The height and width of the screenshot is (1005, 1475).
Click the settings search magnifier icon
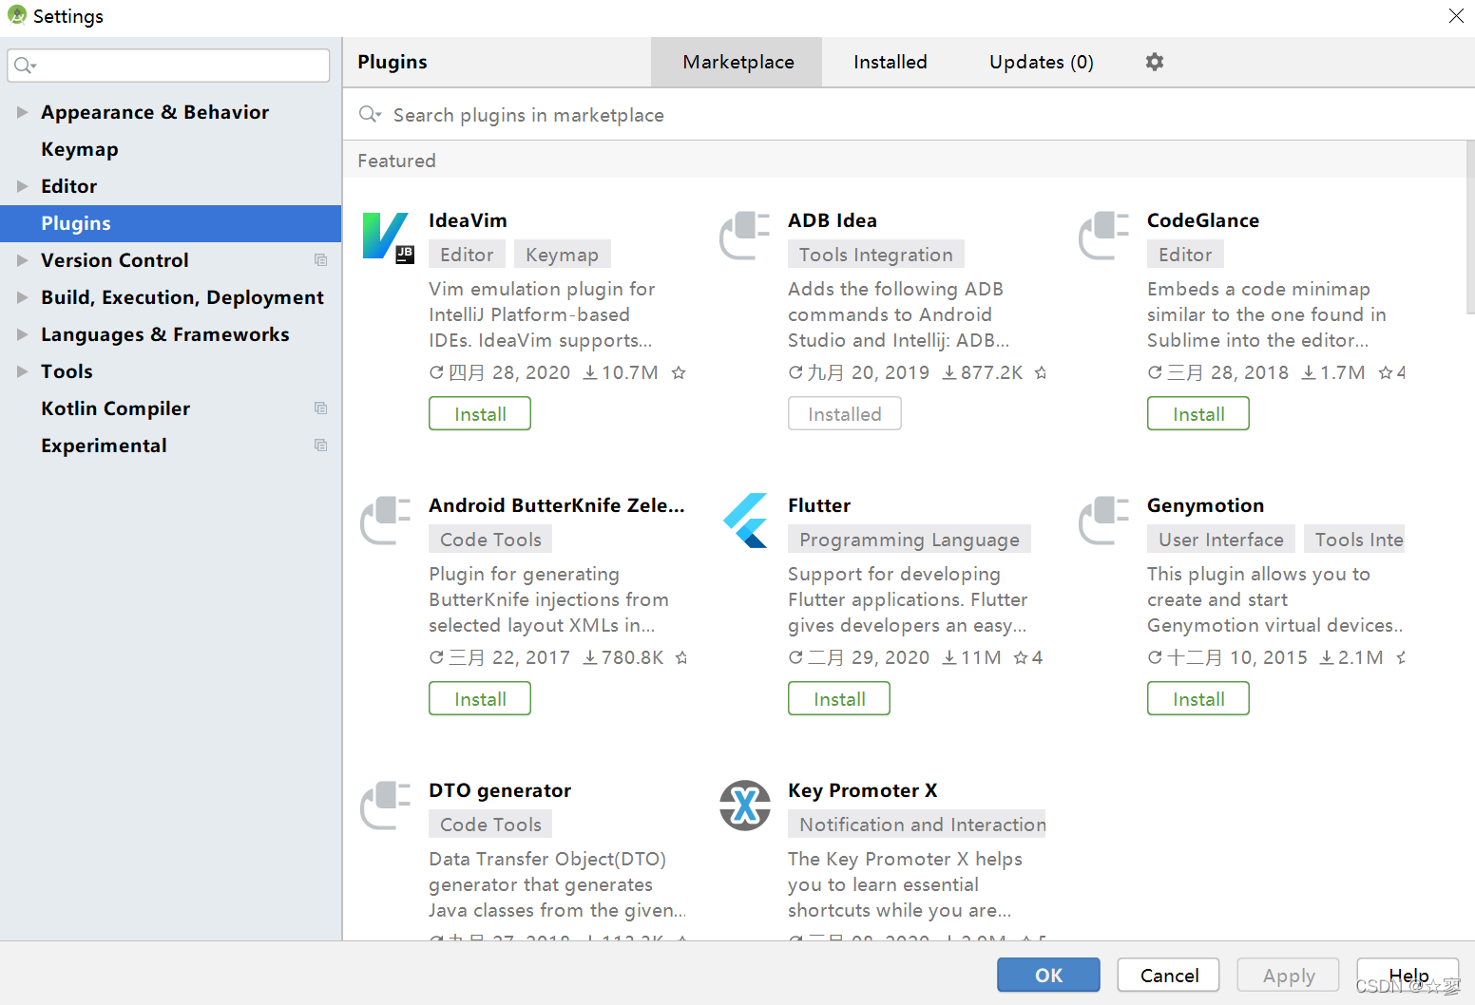(x=25, y=66)
